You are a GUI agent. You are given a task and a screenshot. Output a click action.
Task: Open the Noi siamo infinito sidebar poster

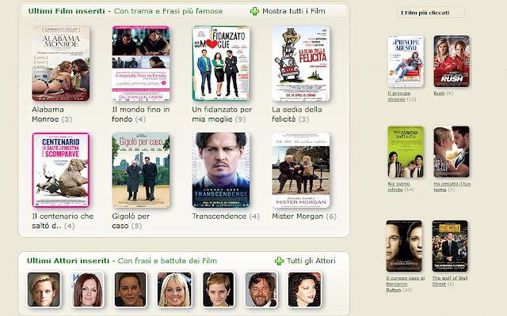406,152
